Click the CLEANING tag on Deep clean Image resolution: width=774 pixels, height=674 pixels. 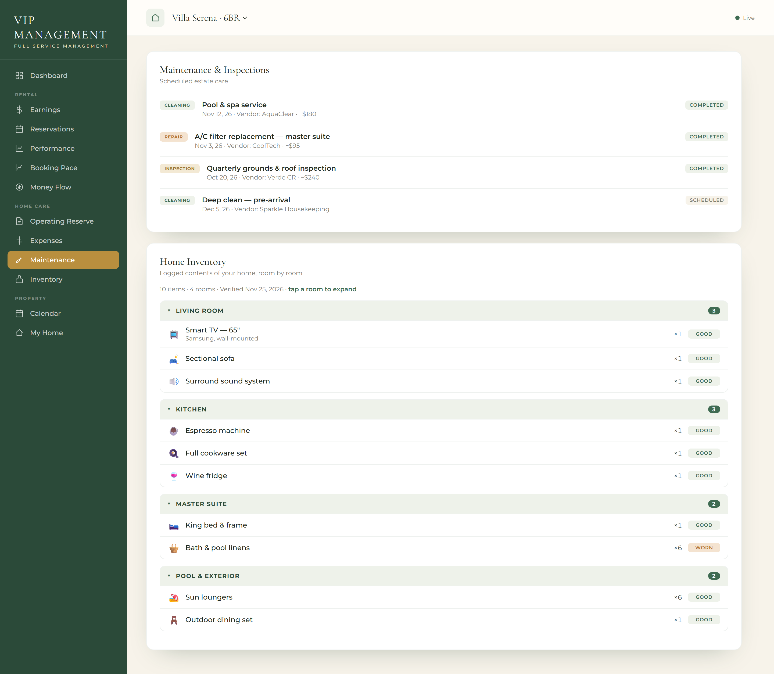coord(177,200)
